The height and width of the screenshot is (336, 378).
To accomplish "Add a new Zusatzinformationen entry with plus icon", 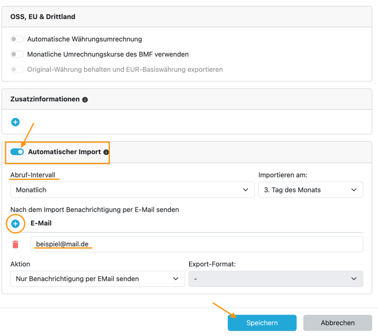I will click(15, 122).
